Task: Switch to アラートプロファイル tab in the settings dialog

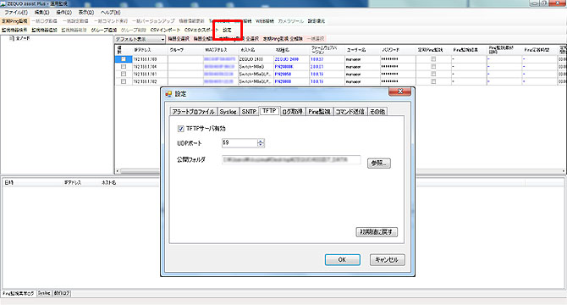Action: 194,112
